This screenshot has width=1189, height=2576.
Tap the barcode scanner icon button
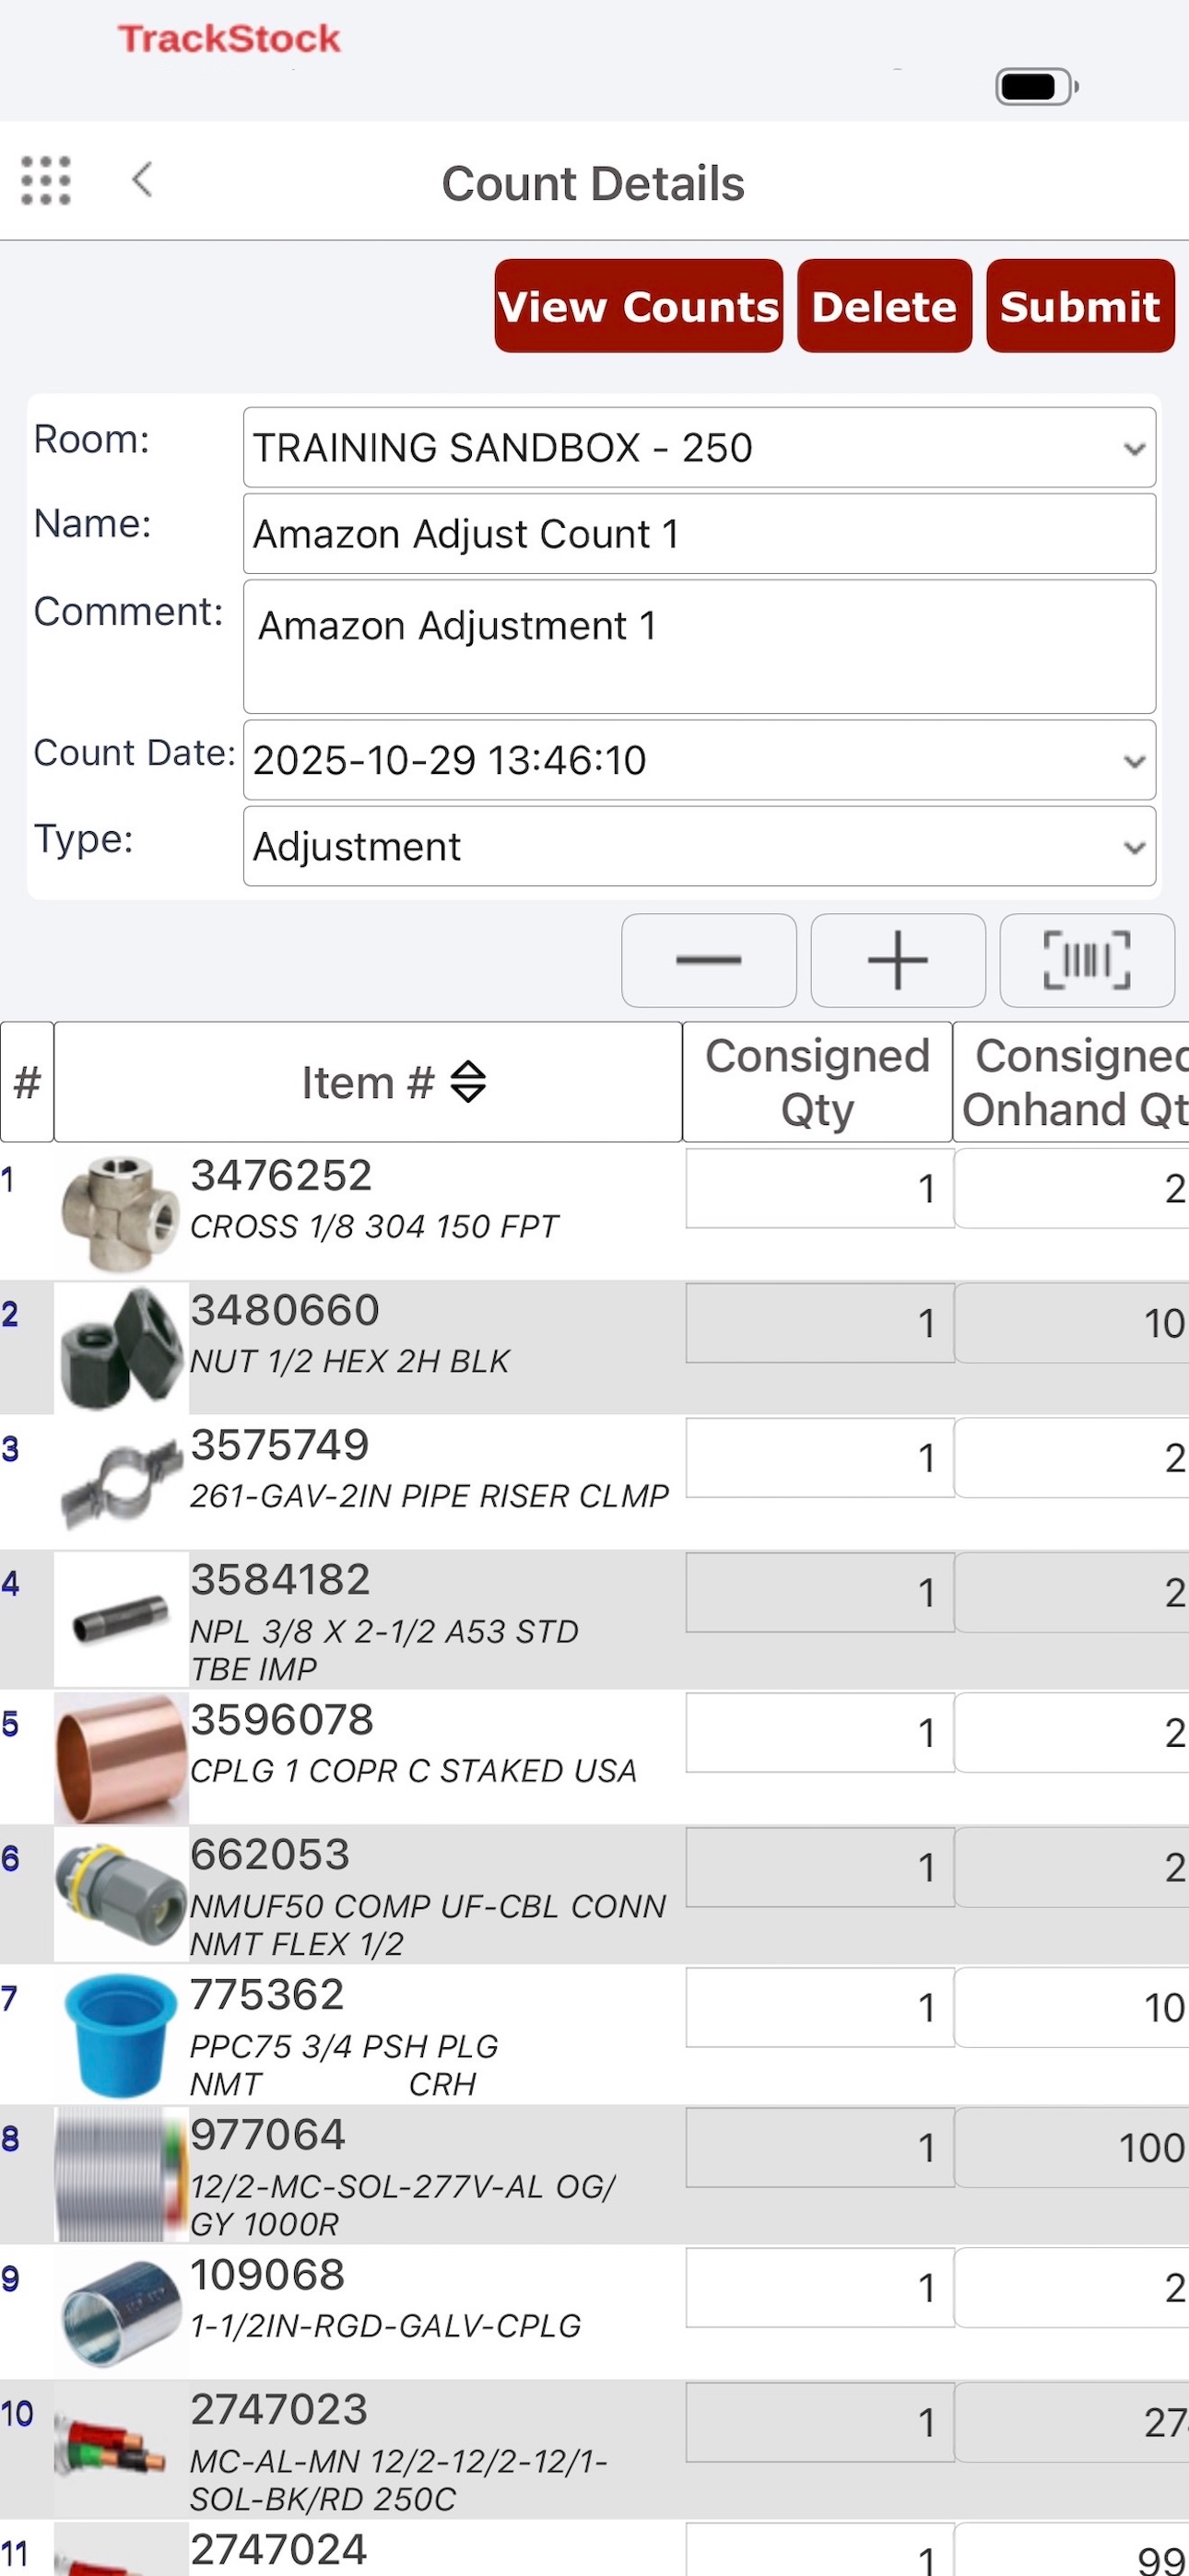1087,960
